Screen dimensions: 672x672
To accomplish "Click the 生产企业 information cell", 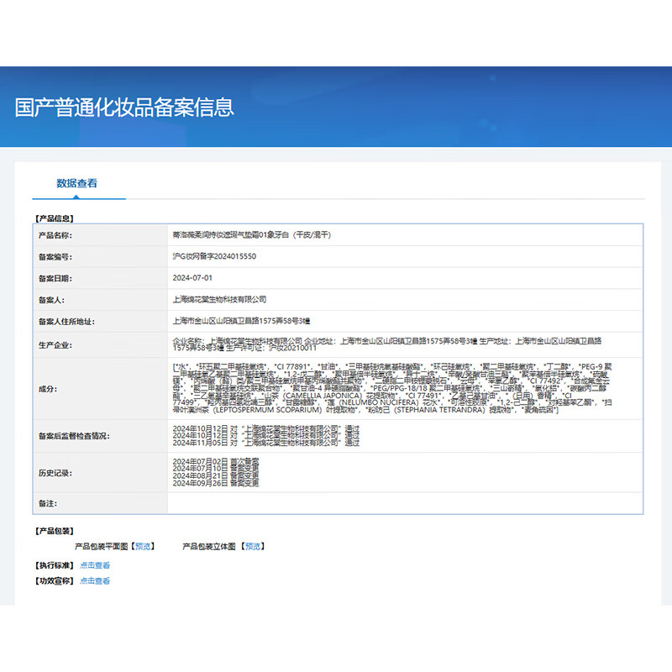I will click(x=403, y=344).
